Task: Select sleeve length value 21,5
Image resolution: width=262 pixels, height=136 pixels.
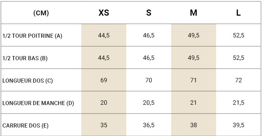Action: (239, 103)
